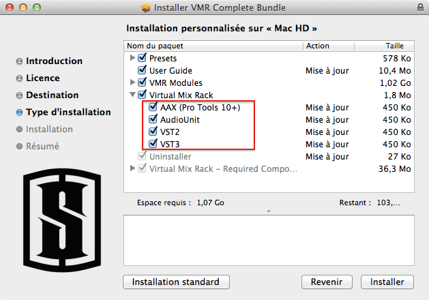Click the Taille column header
The width and height of the screenshot is (429, 300).
394,46
